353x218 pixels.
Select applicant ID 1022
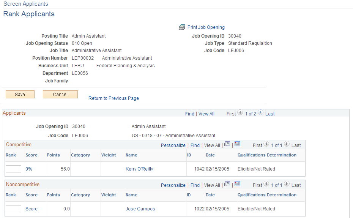tap(199, 209)
